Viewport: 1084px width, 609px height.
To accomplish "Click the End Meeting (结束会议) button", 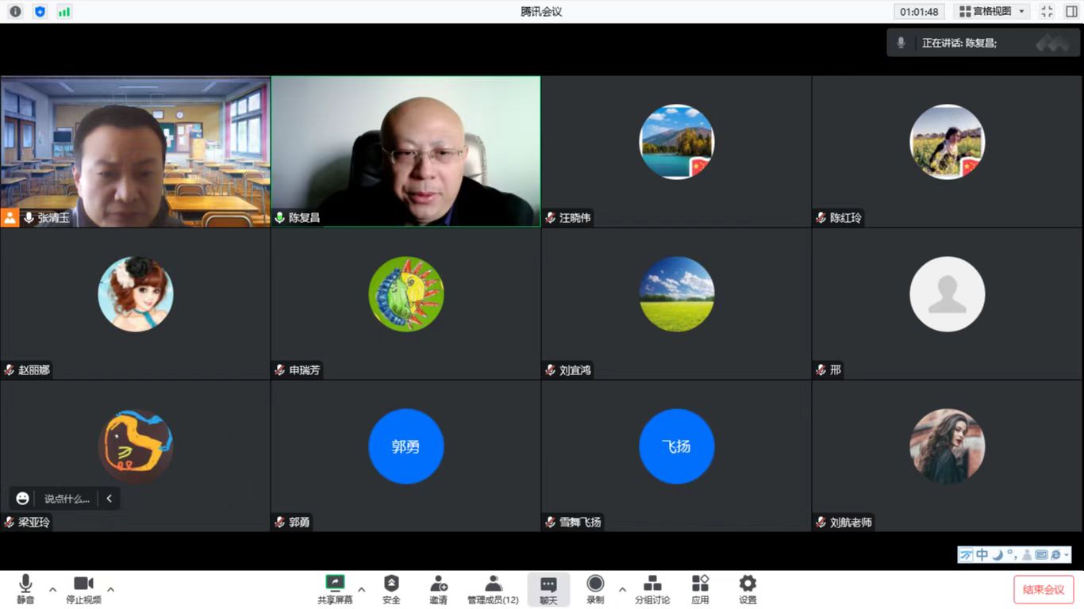I will coord(1044,589).
